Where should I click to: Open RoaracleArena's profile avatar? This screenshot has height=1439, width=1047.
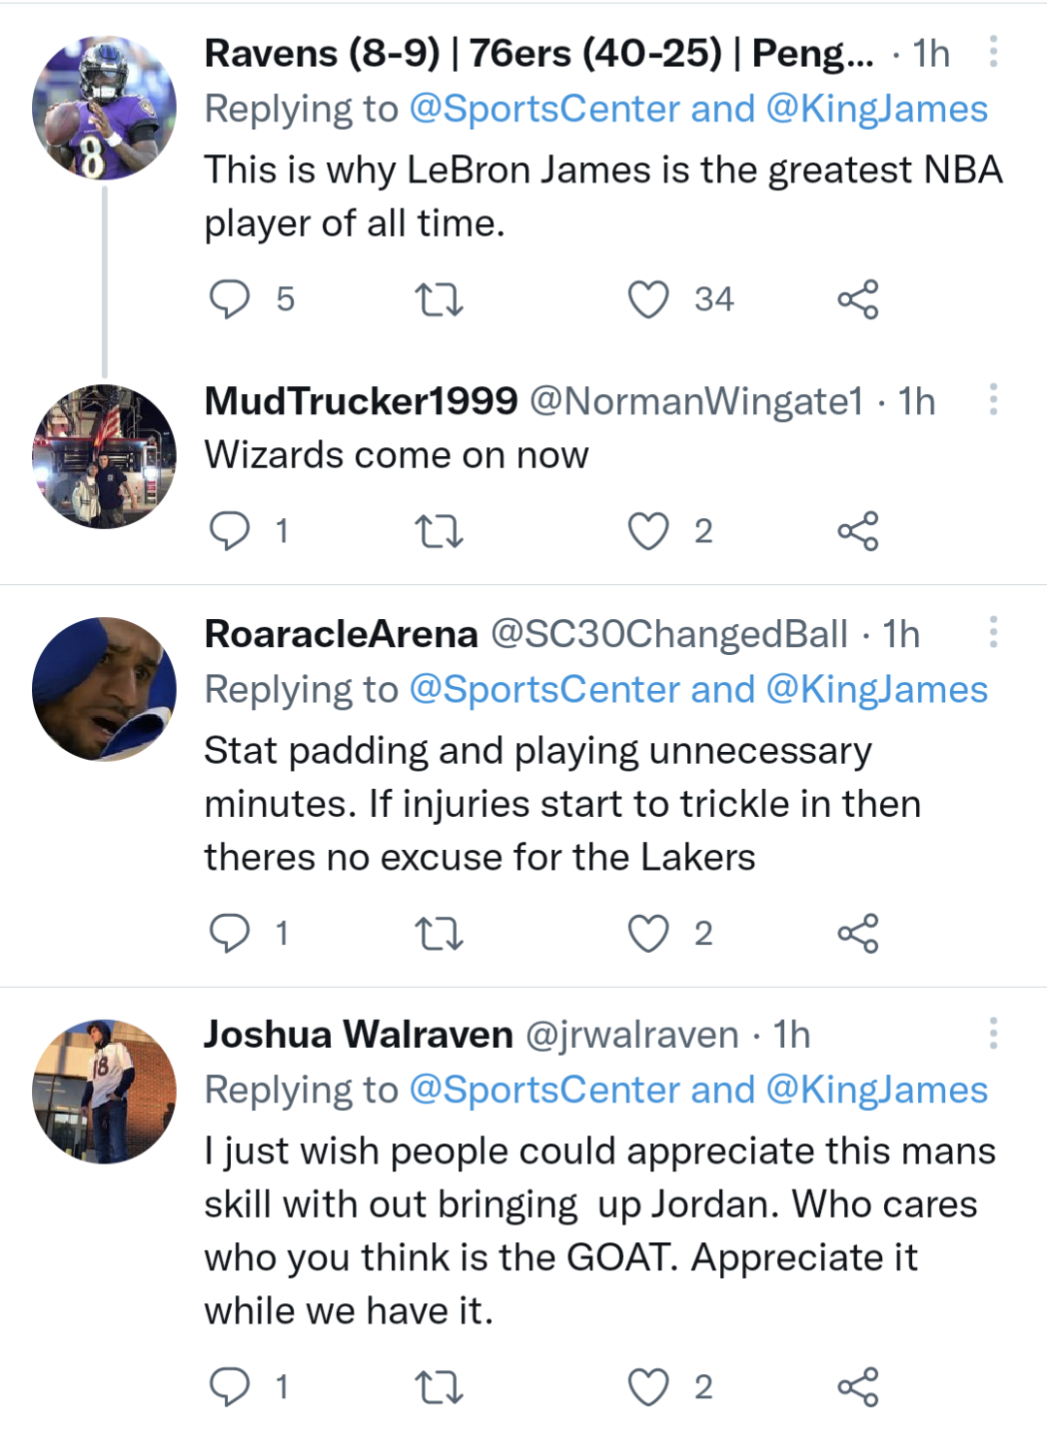(105, 689)
